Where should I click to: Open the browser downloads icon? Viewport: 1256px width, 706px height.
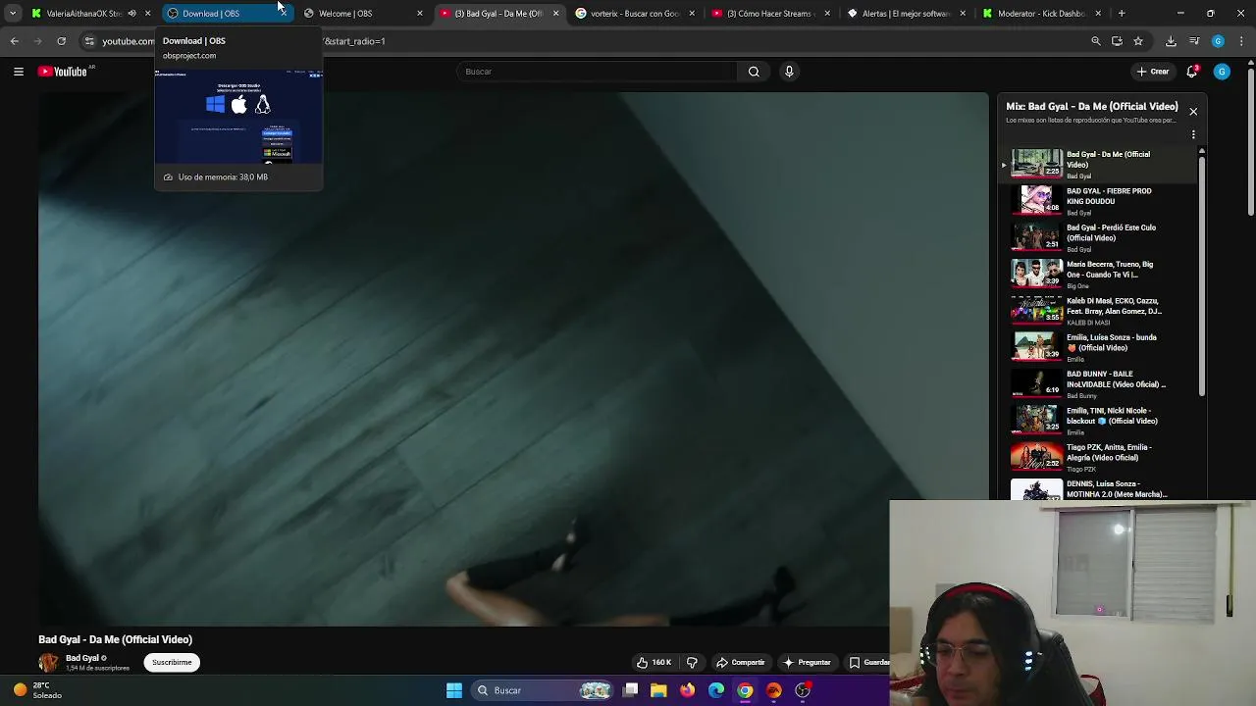coord(1171,41)
